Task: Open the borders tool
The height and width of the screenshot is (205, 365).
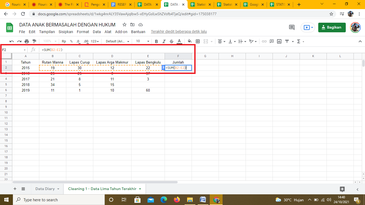Action: click(198, 41)
